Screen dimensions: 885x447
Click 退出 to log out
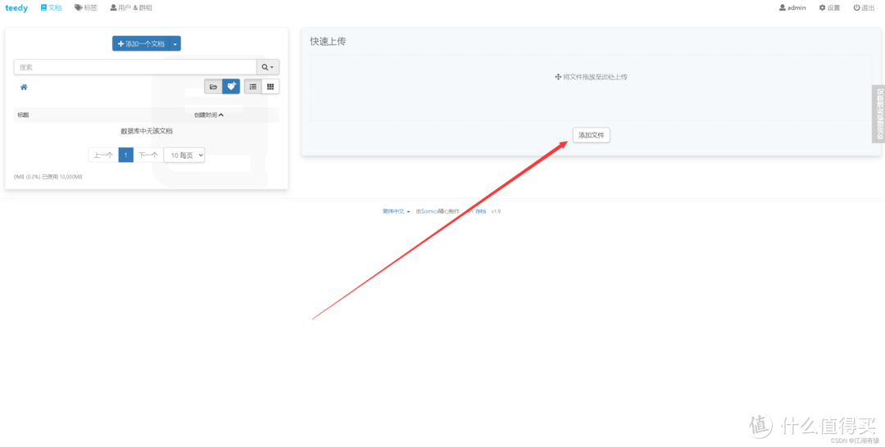tap(865, 8)
